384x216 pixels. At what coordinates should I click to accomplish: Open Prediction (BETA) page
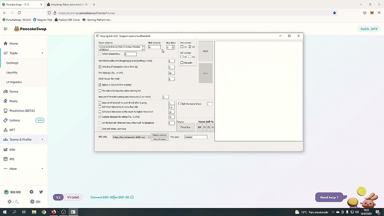click(22, 111)
